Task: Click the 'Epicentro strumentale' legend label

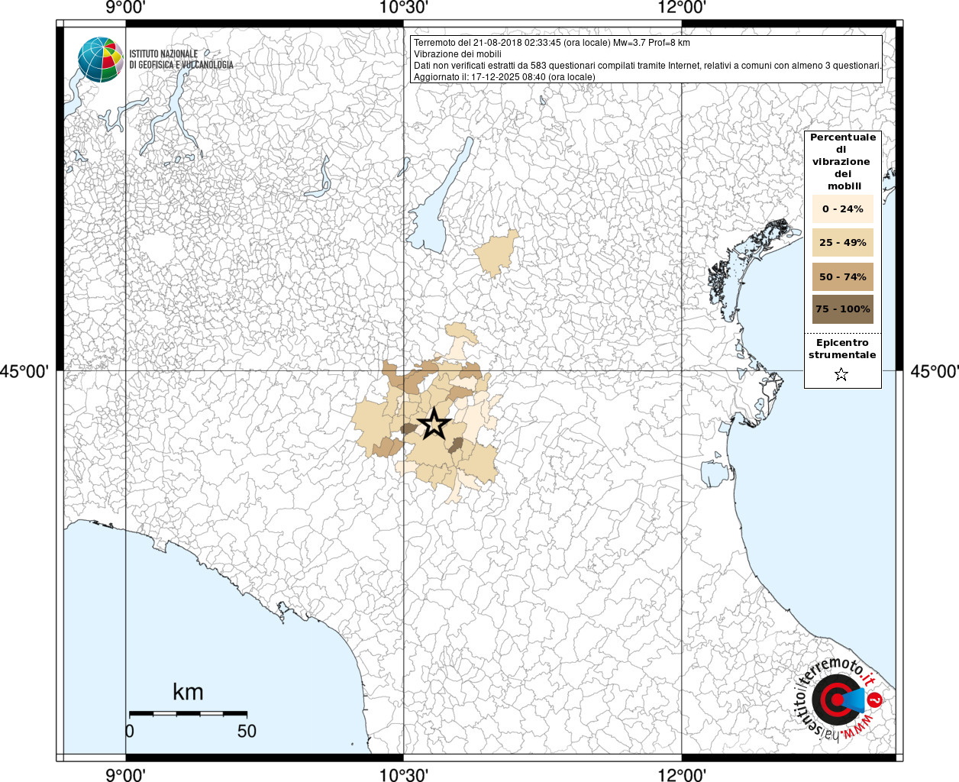Action: (x=842, y=349)
